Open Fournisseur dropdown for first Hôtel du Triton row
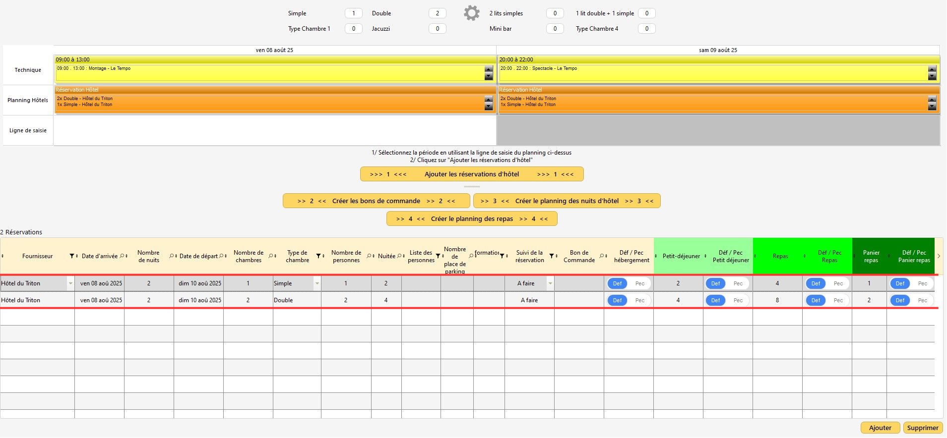 tap(70, 283)
